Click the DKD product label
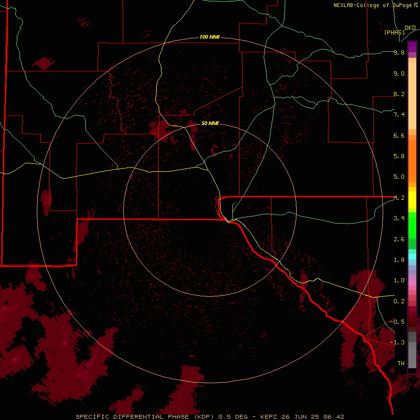 (x=410, y=28)
